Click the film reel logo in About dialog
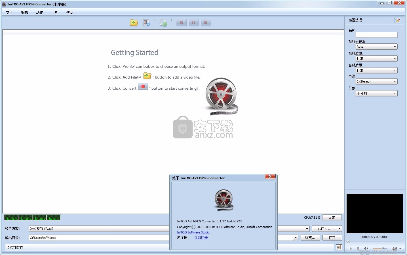The height and width of the screenshot is (255, 407). click(224, 200)
